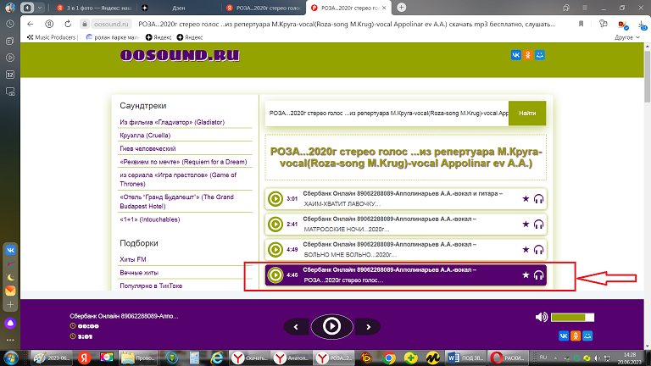The height and width of the screenshot is (366, 651).
Task: Add a sidebar app with the plus icon
Action: [10, 305]
